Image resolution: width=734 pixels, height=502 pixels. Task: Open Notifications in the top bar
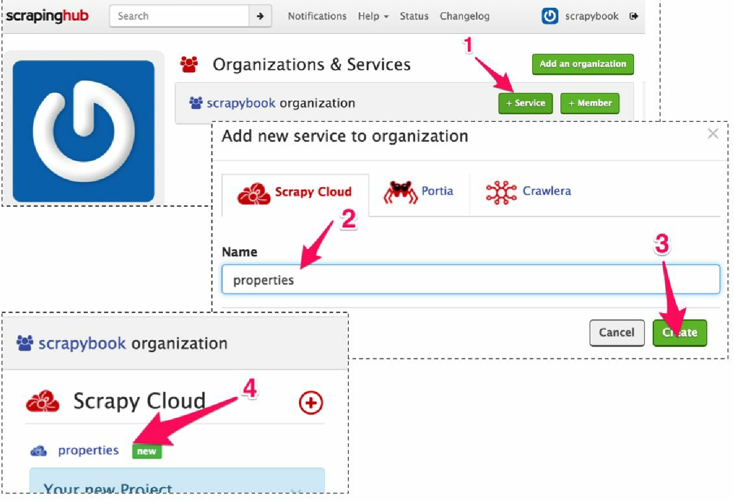[x=317, y=16]
